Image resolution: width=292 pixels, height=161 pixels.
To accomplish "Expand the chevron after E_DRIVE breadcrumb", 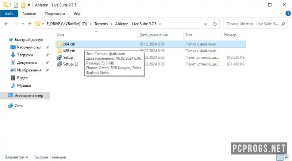I will [91, 24].
